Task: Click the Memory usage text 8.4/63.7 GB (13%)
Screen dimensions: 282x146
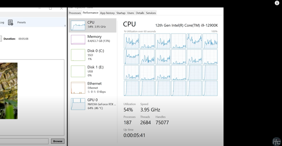Action: pyautogui.click(x=99, y=41)
